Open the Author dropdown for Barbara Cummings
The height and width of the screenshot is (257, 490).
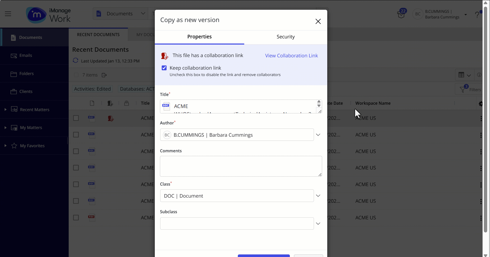click(318, 135)
